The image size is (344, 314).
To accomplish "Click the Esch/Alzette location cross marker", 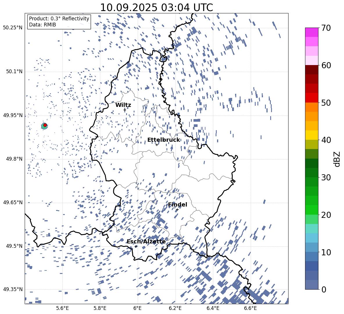I will pyautogui.click(x=136, y=246).
